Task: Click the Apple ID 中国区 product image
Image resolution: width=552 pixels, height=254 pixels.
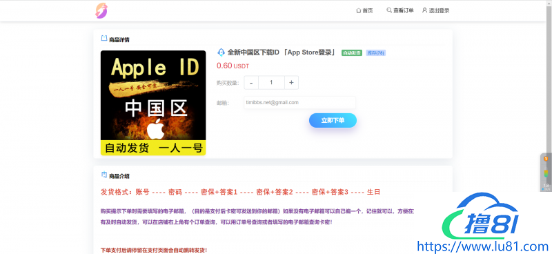Action: coord(153,103)
